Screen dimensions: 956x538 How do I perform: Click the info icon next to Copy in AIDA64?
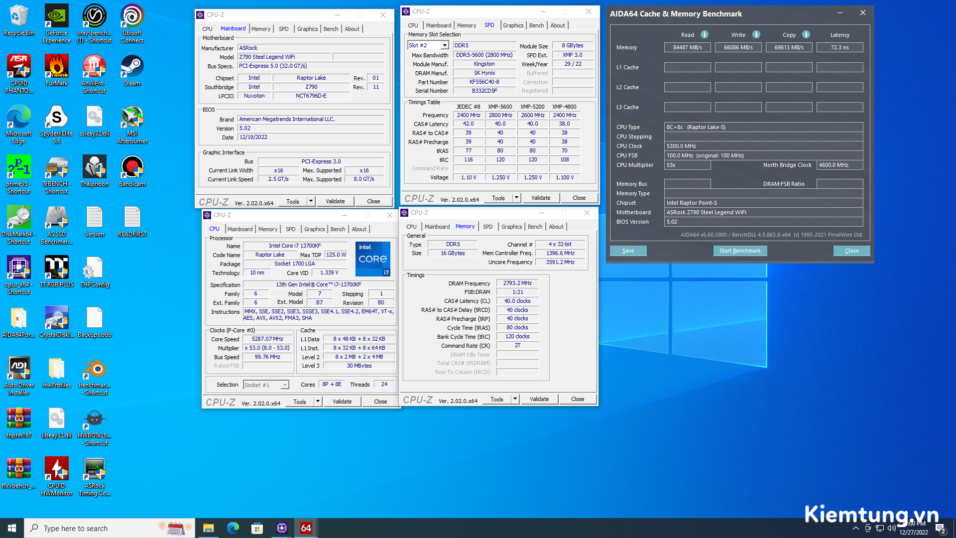point(806,34)
